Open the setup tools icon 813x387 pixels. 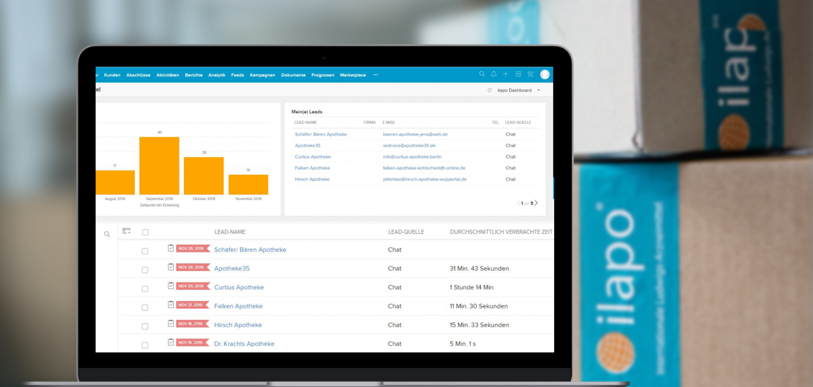[530, 74]
